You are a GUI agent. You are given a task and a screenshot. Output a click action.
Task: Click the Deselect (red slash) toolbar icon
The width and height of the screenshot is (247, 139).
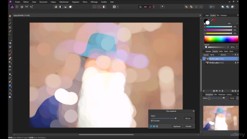pos(99,7)
